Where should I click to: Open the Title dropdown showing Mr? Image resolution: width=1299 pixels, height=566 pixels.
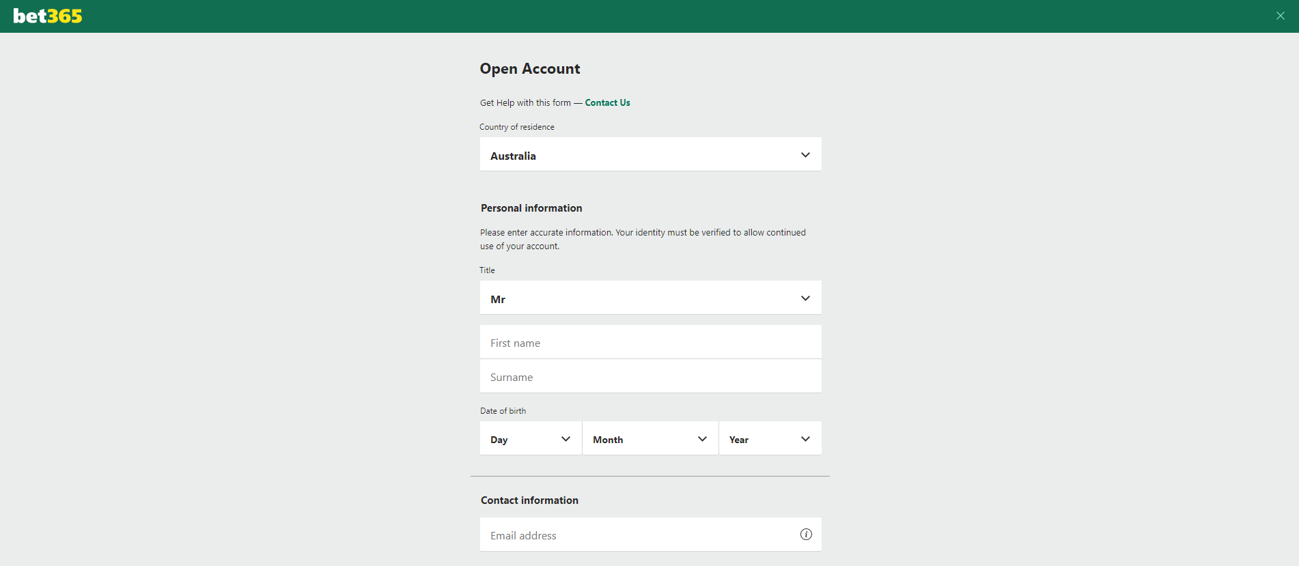point(651,298)
